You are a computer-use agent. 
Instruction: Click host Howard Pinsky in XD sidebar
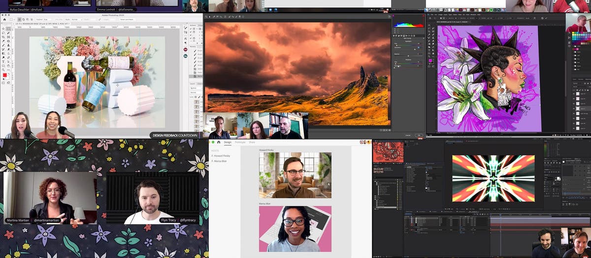click(221, 156)
